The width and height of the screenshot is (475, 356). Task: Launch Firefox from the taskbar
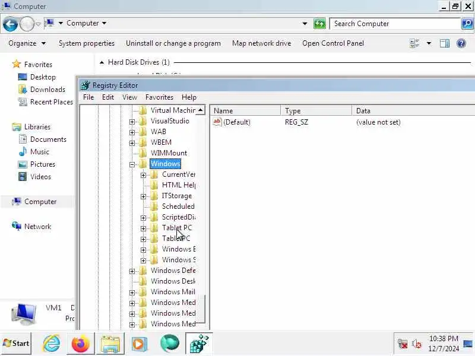[80, 344]
